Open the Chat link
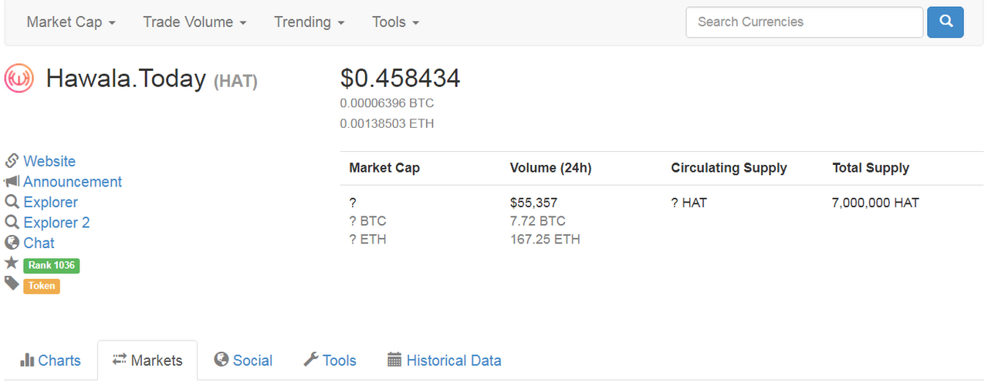The image size is (988, 389). (39, 243)
